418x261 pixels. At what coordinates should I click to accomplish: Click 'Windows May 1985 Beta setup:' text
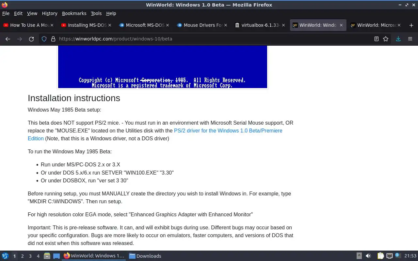pos(64,110)
